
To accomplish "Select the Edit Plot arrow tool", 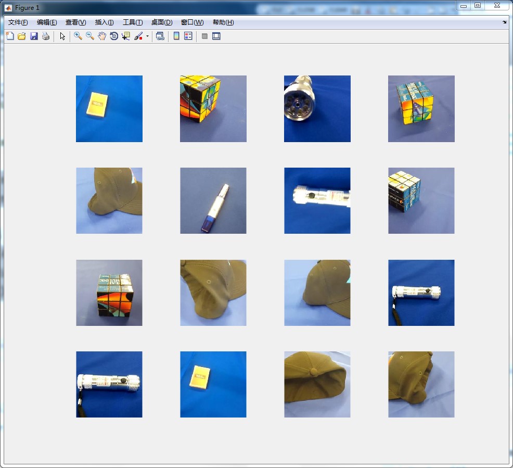I will point(62,36).
